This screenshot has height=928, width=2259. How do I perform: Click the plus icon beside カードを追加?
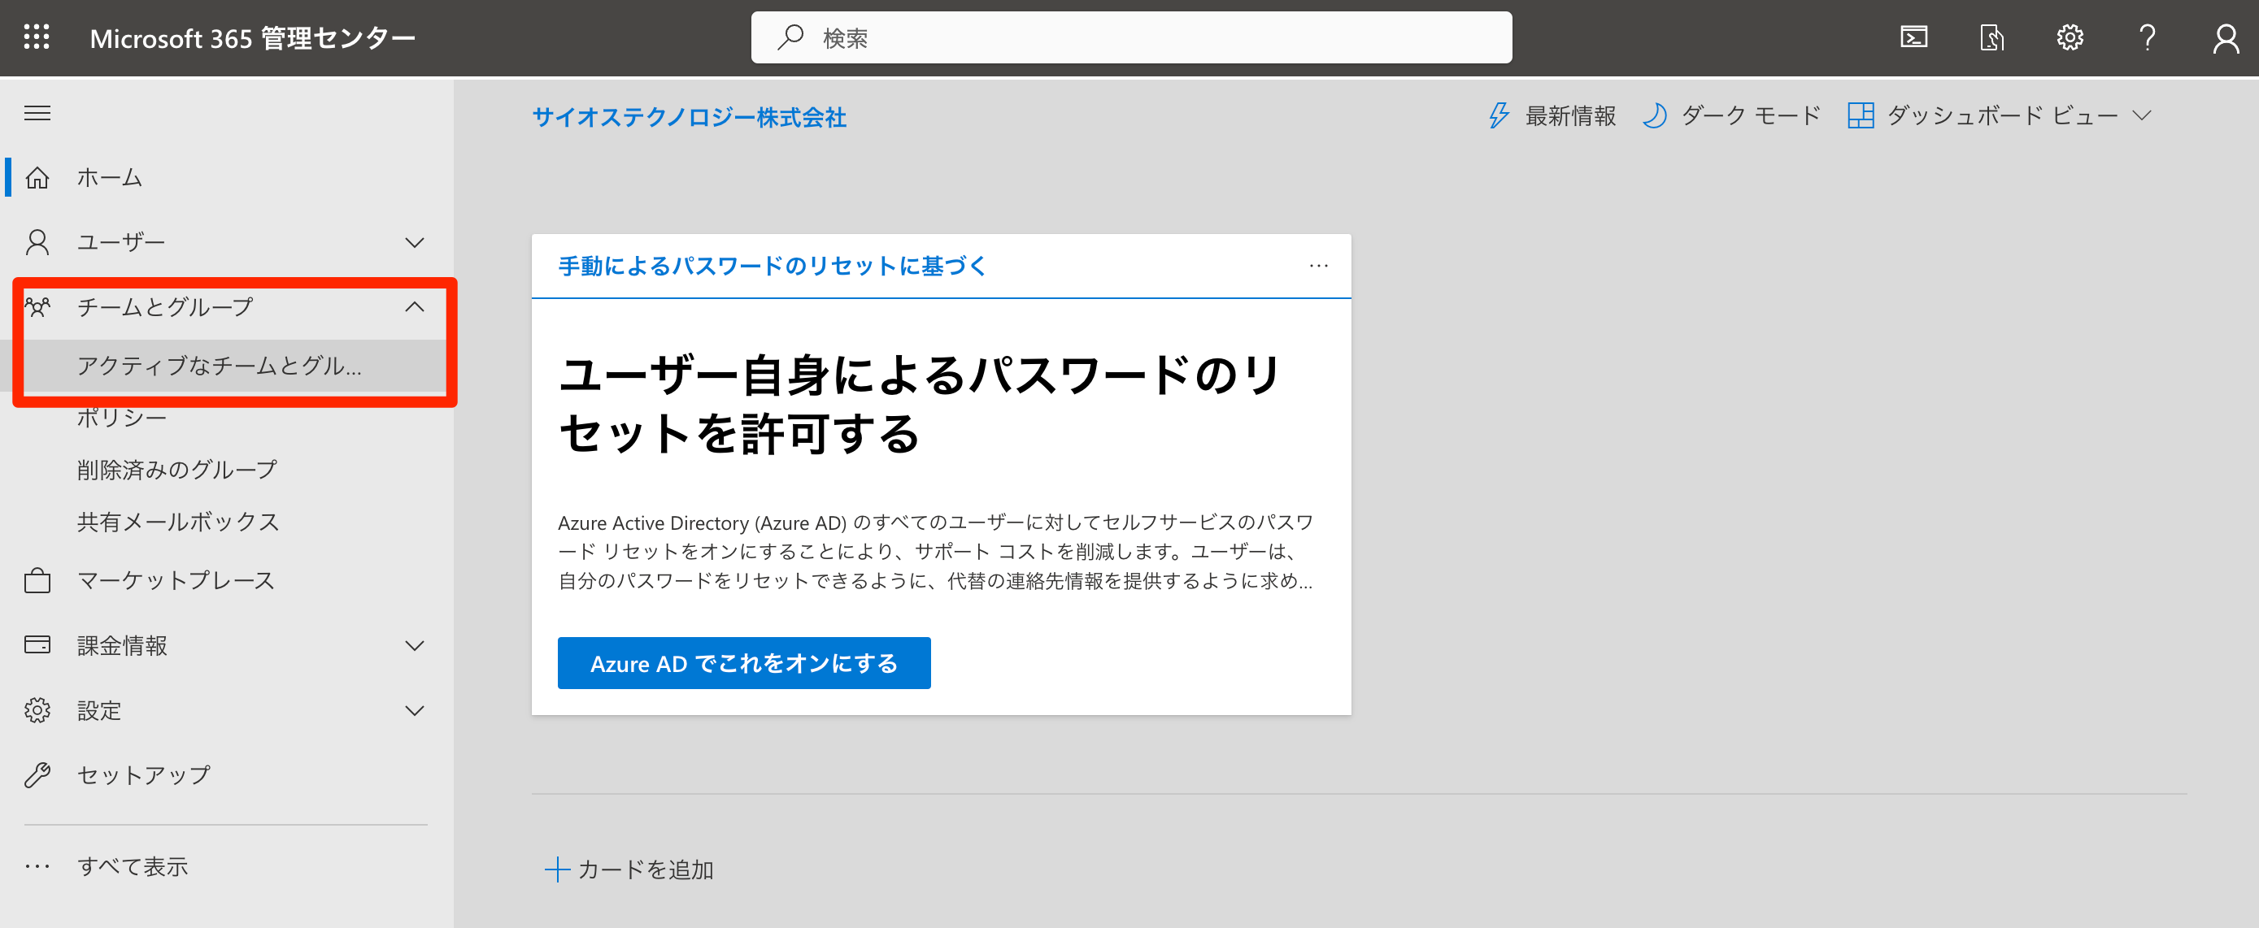pyautogui.click(x=557, y=869)
